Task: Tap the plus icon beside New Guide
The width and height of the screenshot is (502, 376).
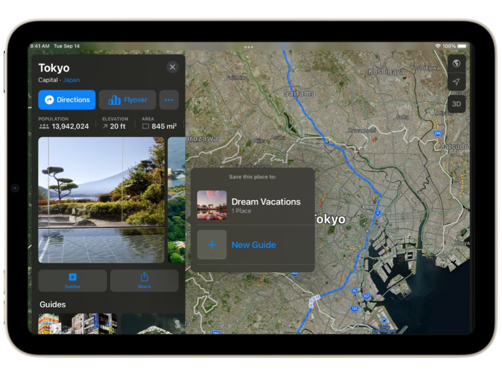Action: click(x=212, y=245)
